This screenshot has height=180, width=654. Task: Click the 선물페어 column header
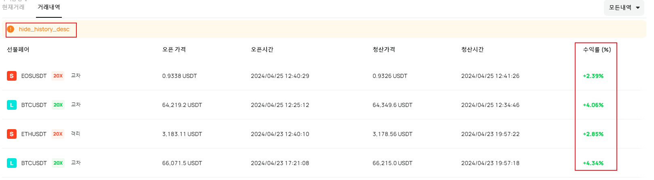click(x=18, y=50)
